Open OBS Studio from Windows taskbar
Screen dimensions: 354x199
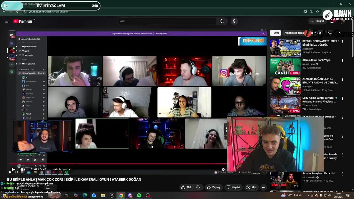[148, 195]
